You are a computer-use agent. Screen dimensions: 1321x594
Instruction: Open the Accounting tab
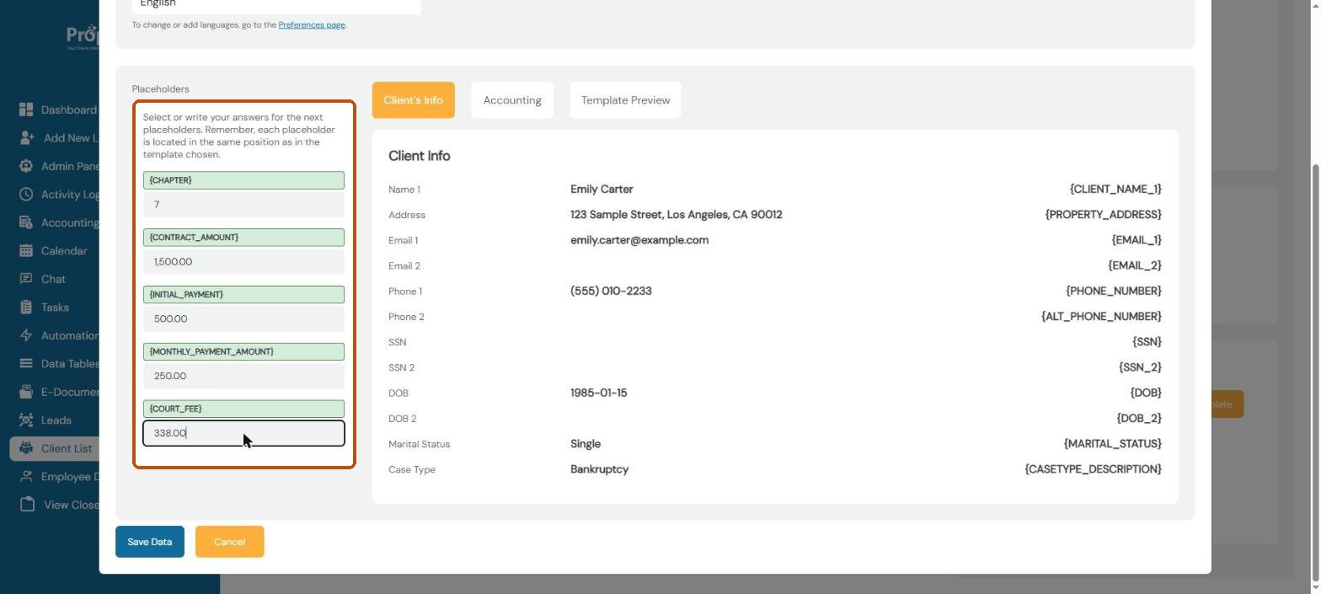point(512,100)
